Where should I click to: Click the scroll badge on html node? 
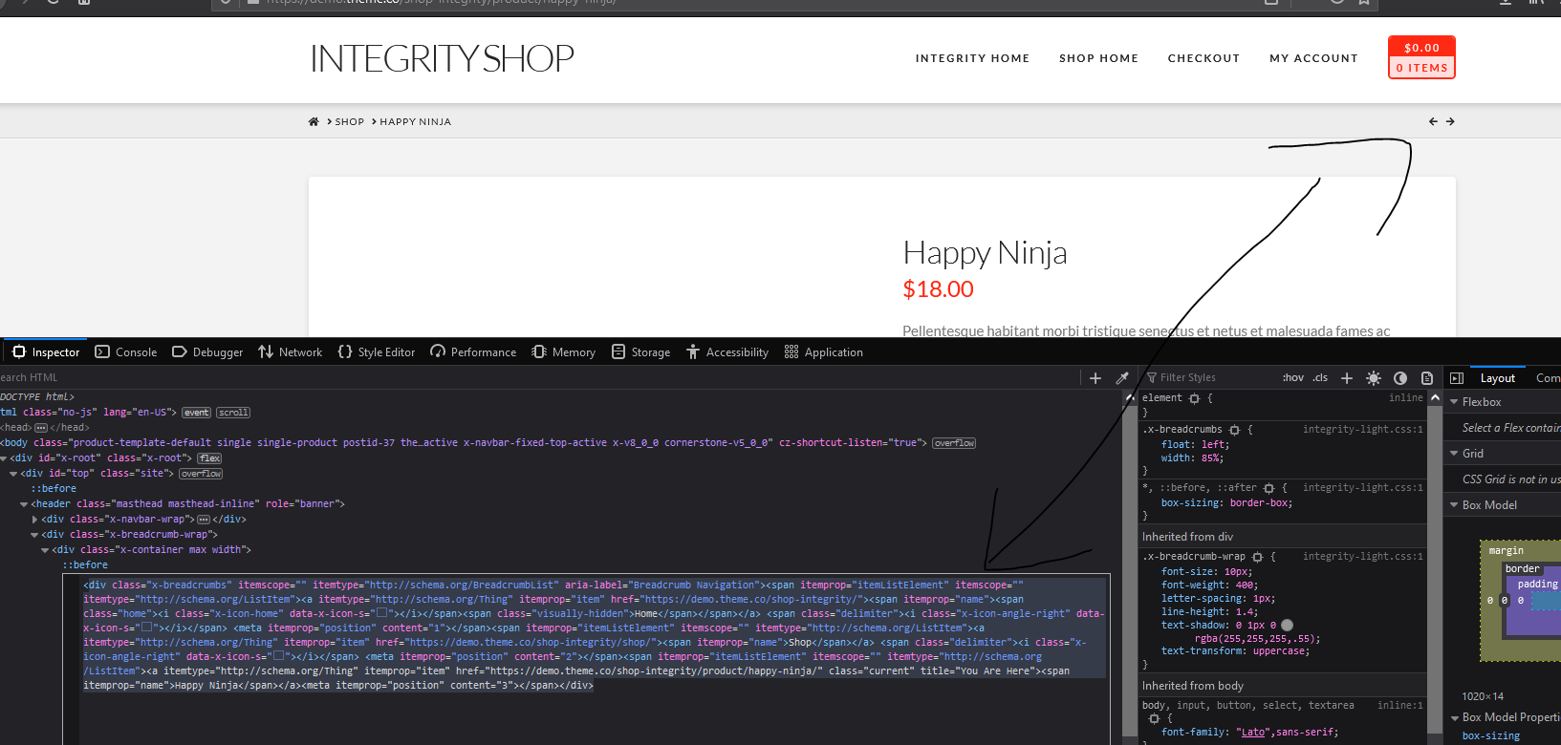tap(233, 413)
